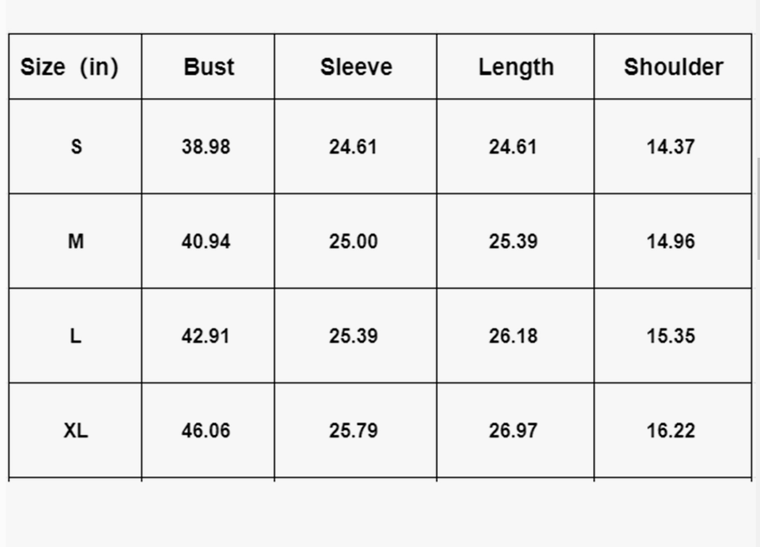Click the XL size row label

click(x=76, y=431)
